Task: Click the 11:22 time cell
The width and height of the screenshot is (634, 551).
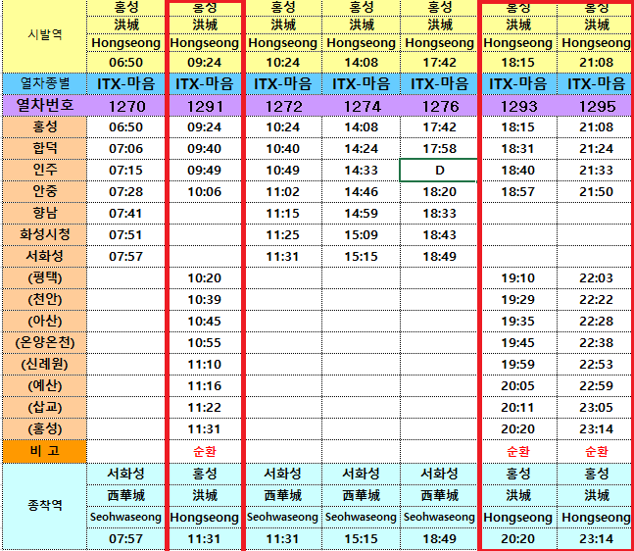Action: click(205, 408)
